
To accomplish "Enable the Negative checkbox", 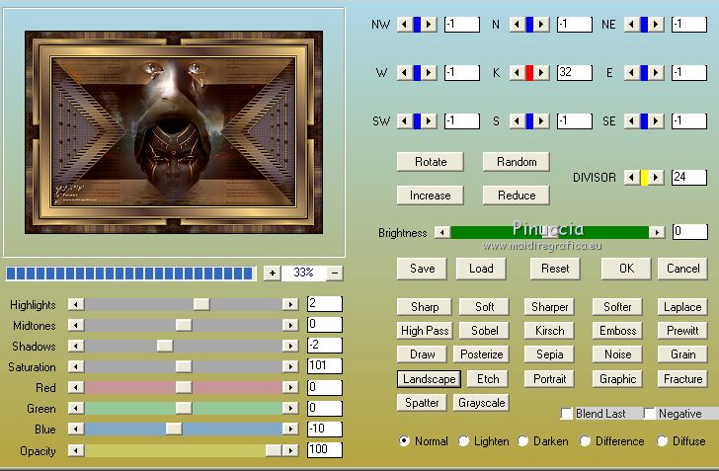I will (x=650, y=414).
